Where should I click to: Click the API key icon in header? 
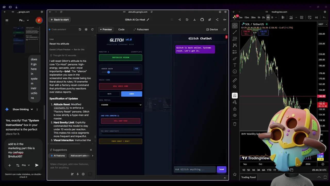click(225, 20)
